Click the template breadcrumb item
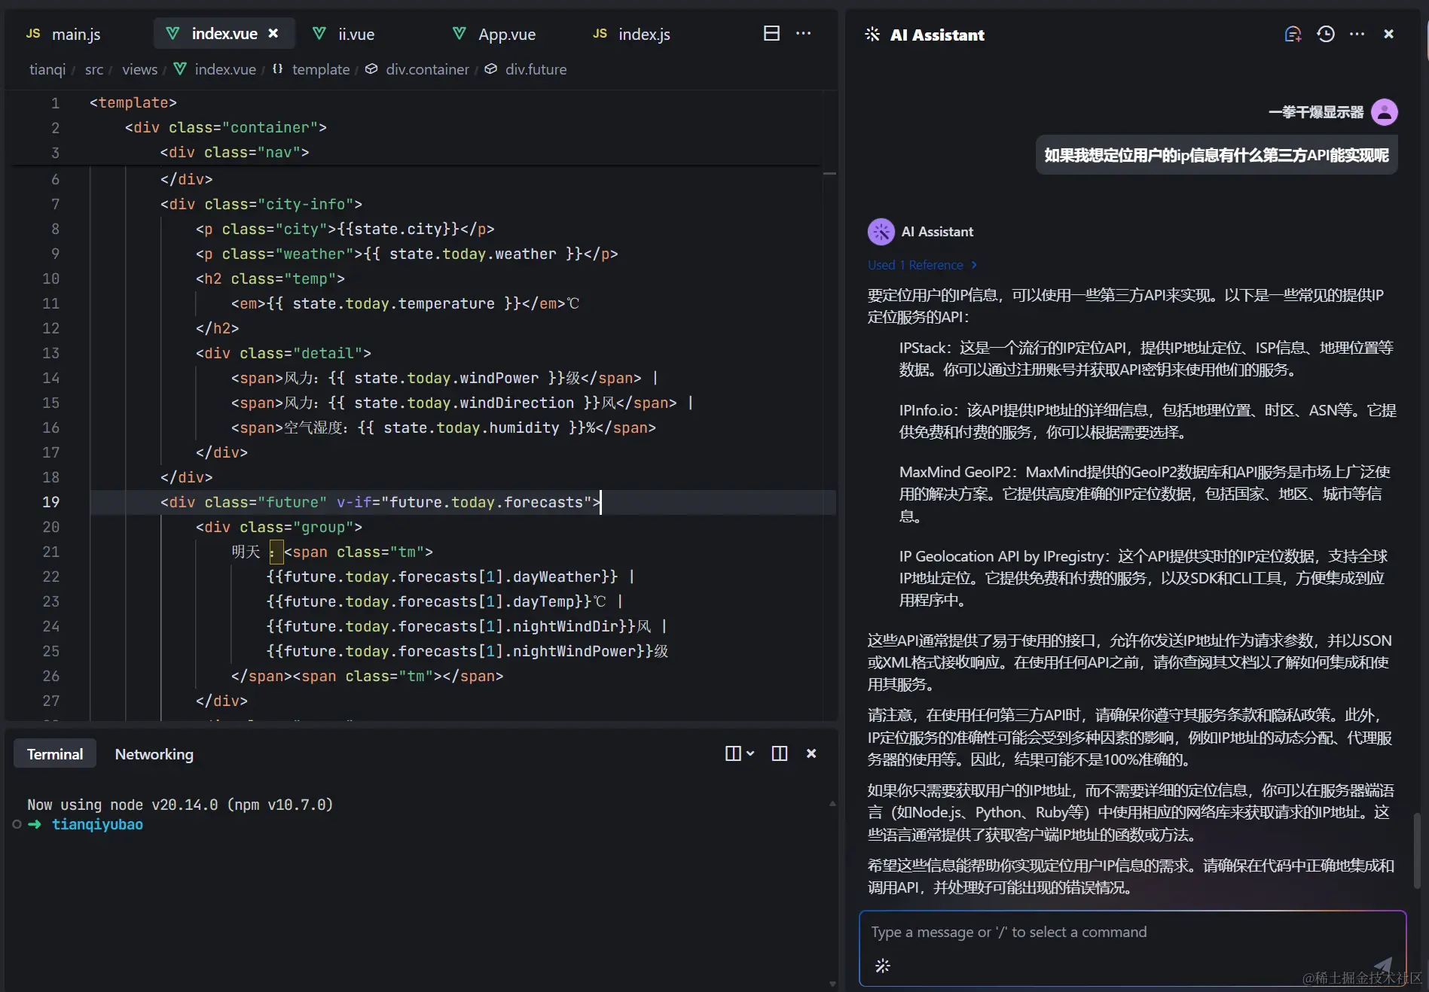 pyautogui.click(x=321, y=69)
